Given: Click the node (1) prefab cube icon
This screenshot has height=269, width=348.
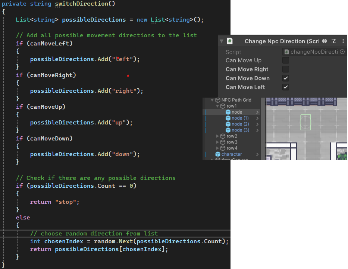Looking at the screenshot, I should coord(228,118).
